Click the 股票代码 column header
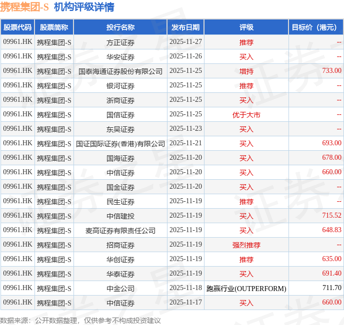344x325 pixels. [17, 27]
